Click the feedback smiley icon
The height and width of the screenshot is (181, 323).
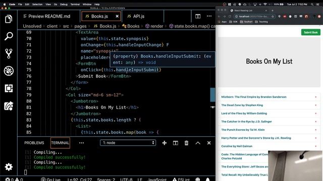pyautogui.click(x=198, y=179)
